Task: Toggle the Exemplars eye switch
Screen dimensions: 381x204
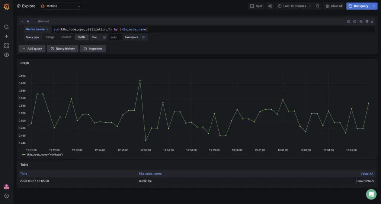Action: pos(143,38)
